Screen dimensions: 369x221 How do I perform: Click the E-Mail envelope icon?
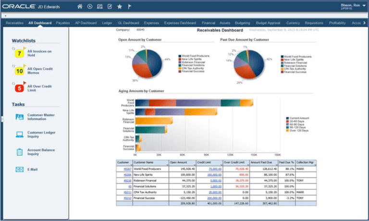[x=20, y=170]
